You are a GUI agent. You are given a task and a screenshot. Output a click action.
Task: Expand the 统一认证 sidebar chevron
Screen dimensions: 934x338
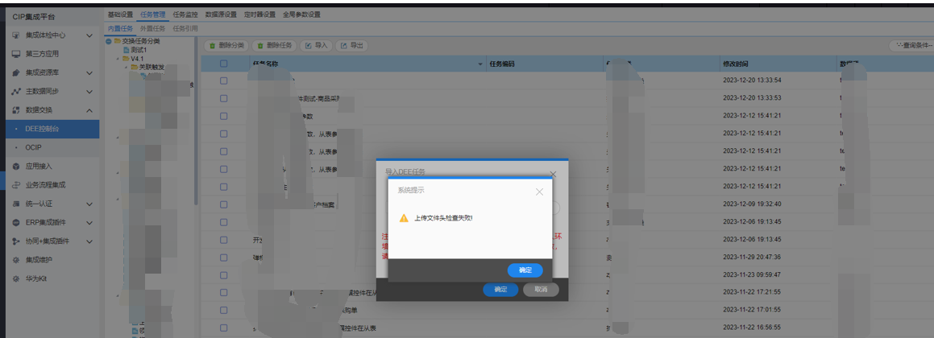tap(89, 204)
